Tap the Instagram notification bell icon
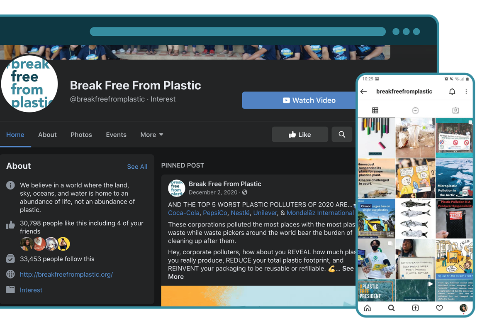 (x=452, y=91)
